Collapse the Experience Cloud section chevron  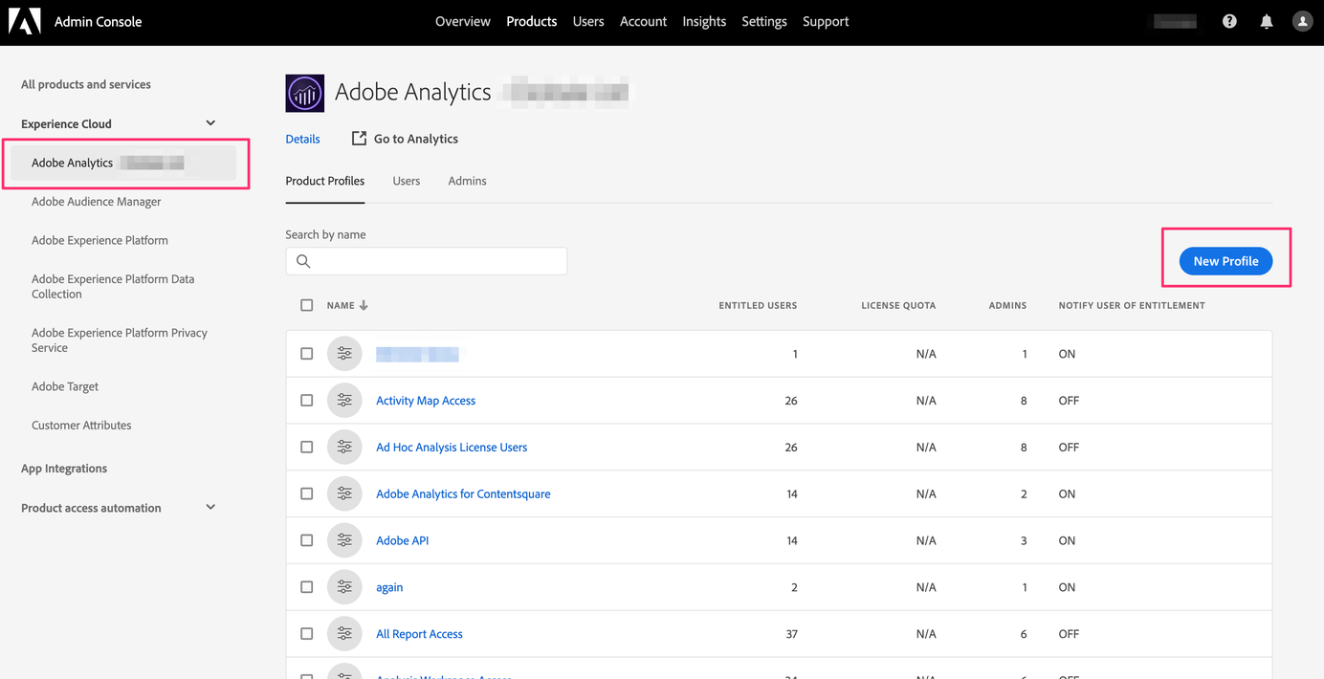pyautogui.click(x=210, y=123)
